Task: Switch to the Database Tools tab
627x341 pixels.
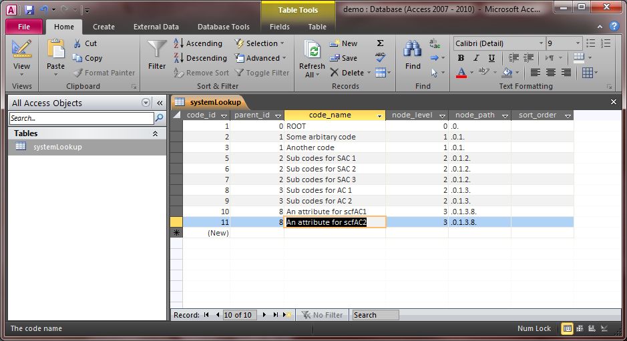Action: (x=224, y=27)
